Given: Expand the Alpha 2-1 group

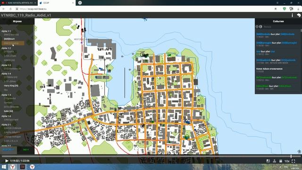Looking at the screenshot, I should pos(6,125).
